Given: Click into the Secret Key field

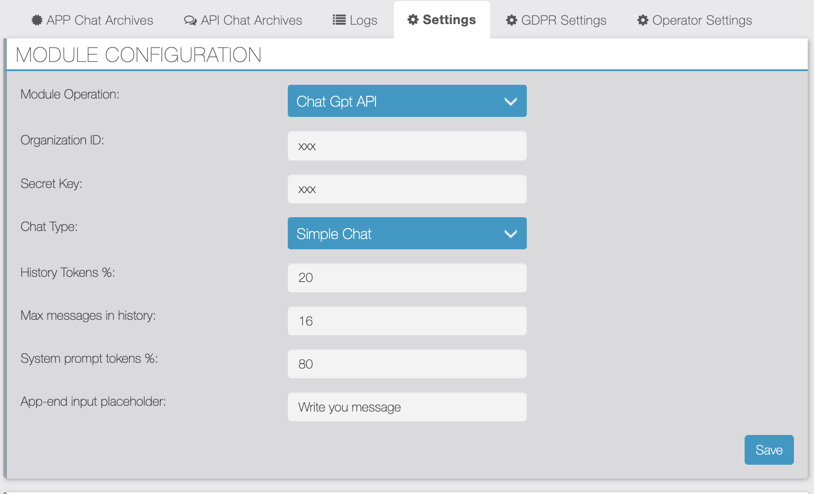Looking at the screenshot, I should 407,189.
